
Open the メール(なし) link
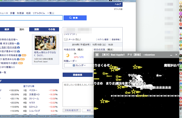[x=74, y=39]
